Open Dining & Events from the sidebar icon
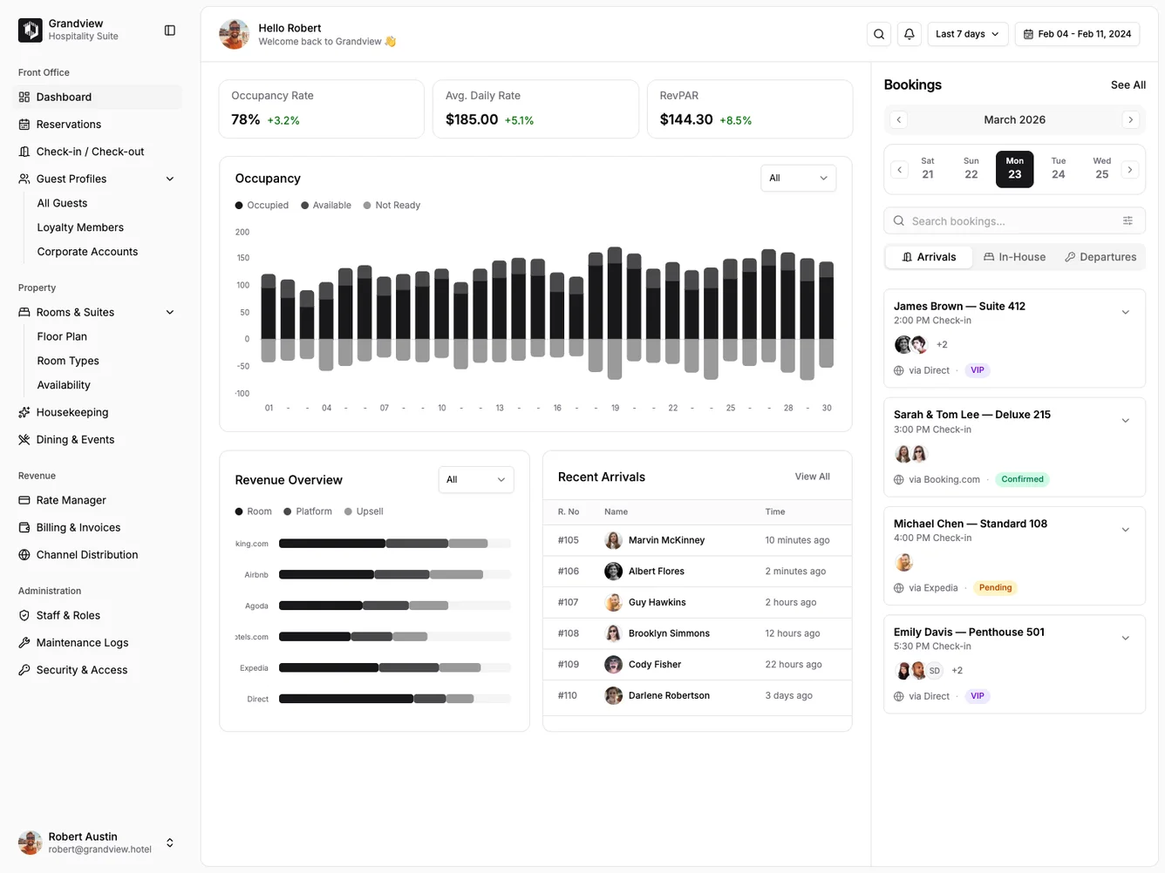1165x873 pixels. 23,439
